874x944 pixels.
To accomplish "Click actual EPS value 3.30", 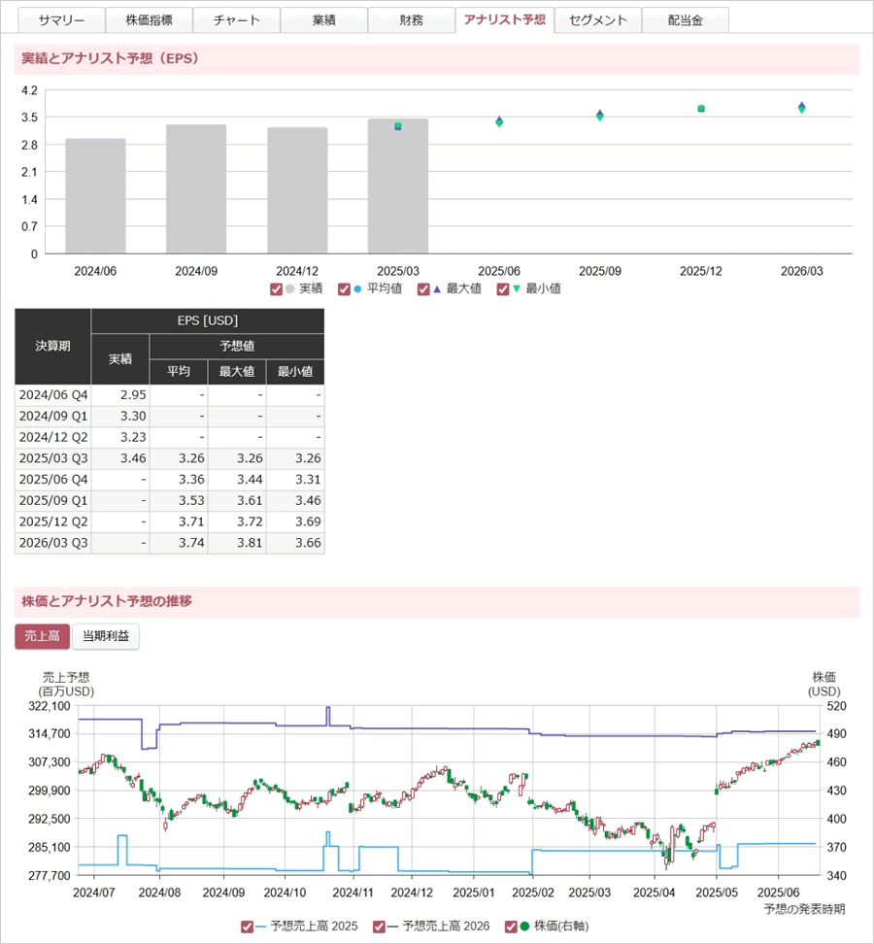I will [x=133, y=416].
